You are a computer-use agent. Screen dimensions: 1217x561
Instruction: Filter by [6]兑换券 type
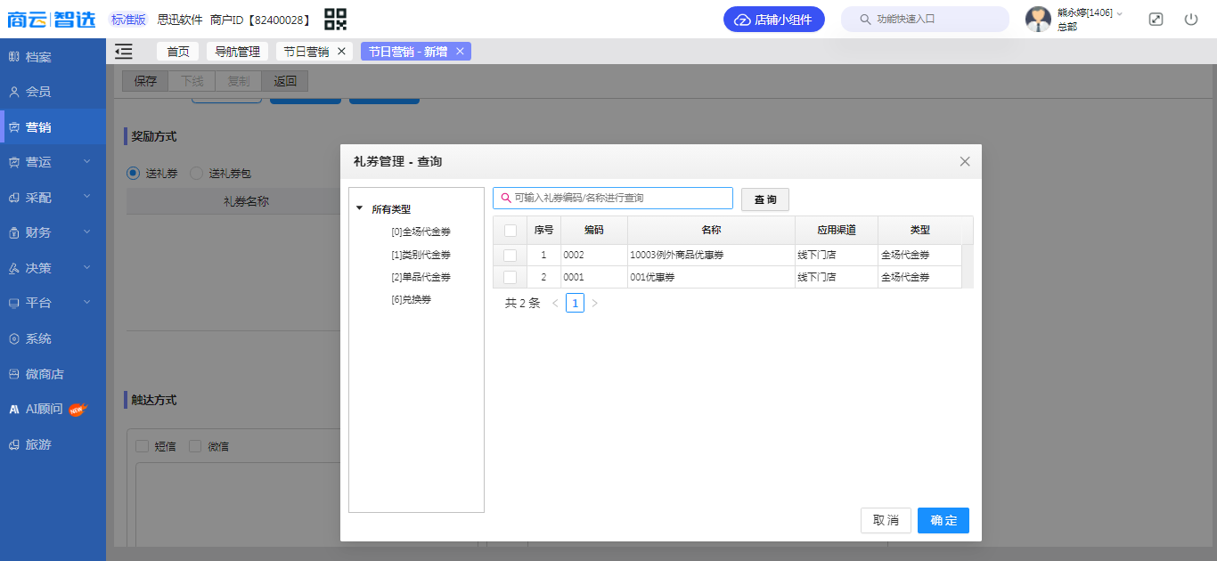411,300
